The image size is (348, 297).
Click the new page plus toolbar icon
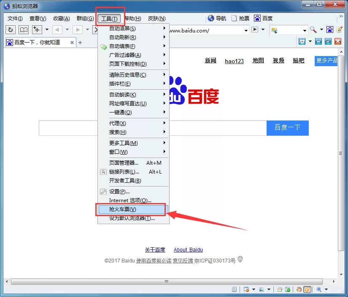coord(37,29)
